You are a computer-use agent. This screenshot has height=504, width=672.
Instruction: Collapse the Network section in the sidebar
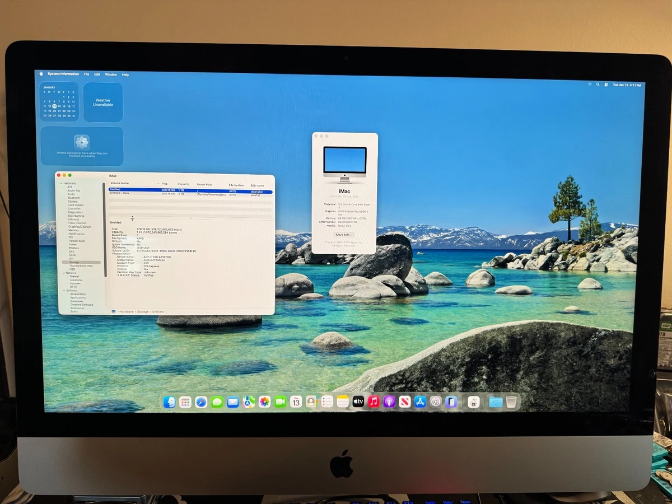coord(64,273)
